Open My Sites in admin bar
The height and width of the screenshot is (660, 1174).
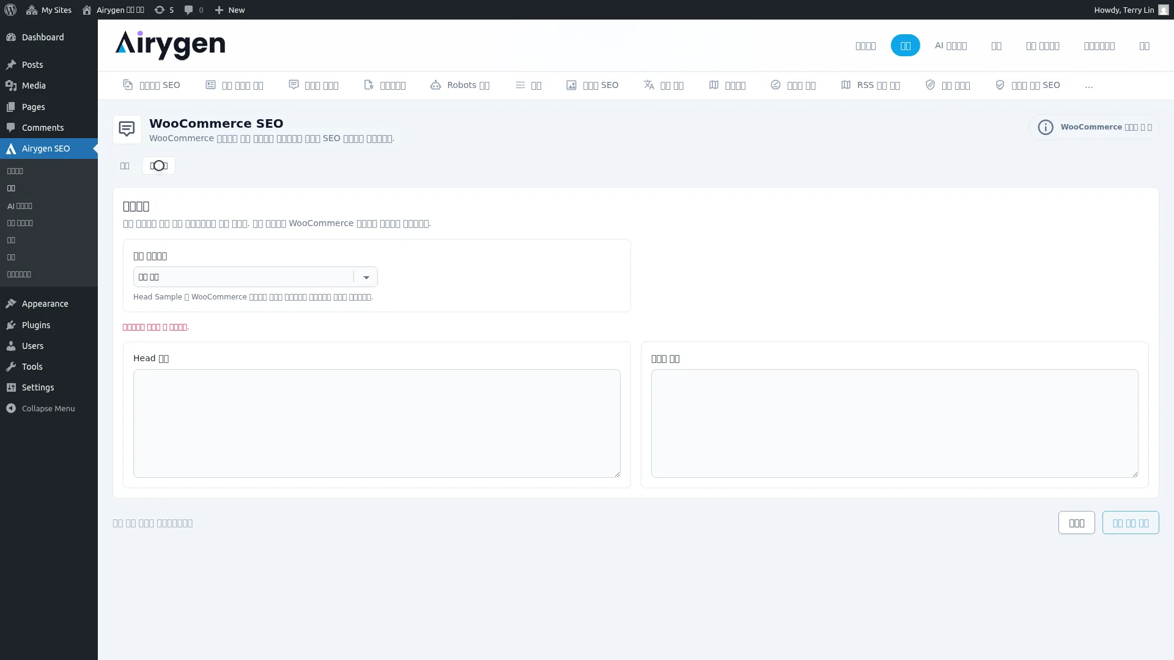49,10
